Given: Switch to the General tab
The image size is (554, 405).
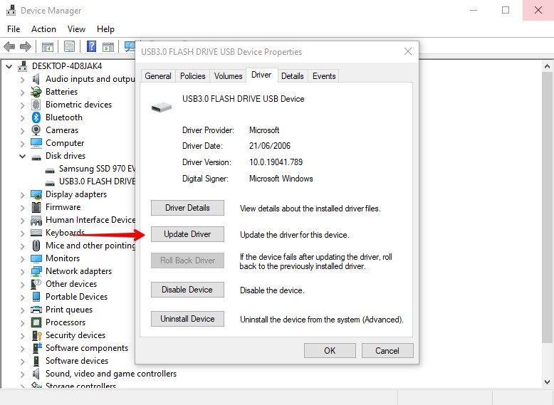Looking at the screenshot, I should [x=158, y=76].
